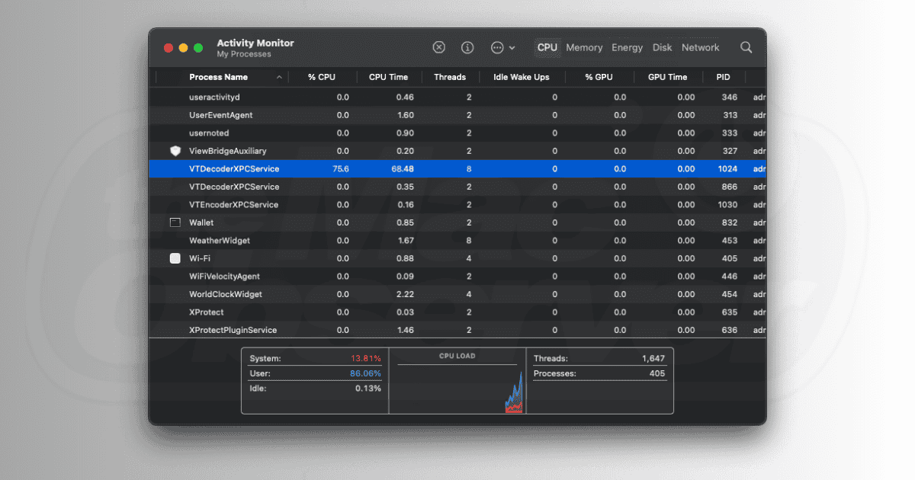Sort processes by PID column
This screenshot has width=915, height=480.
coord(723,77)
